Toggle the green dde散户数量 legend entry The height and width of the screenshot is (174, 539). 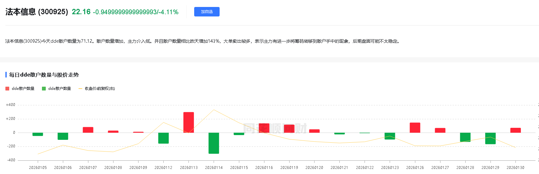point(57,89)
